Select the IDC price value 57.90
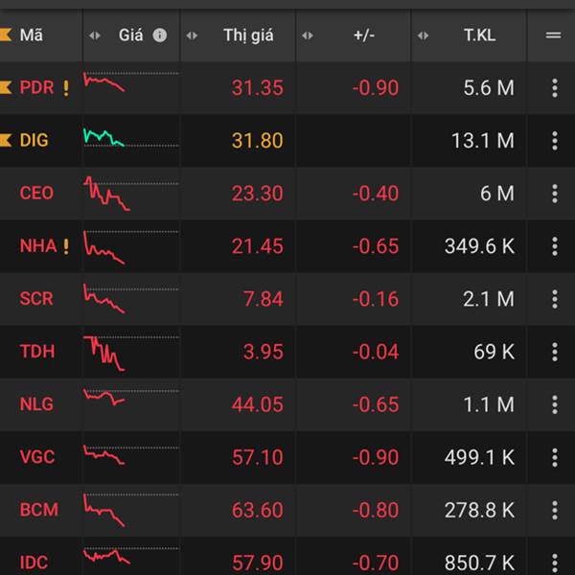This screenshot has height=575, width=575. point(257,562)
